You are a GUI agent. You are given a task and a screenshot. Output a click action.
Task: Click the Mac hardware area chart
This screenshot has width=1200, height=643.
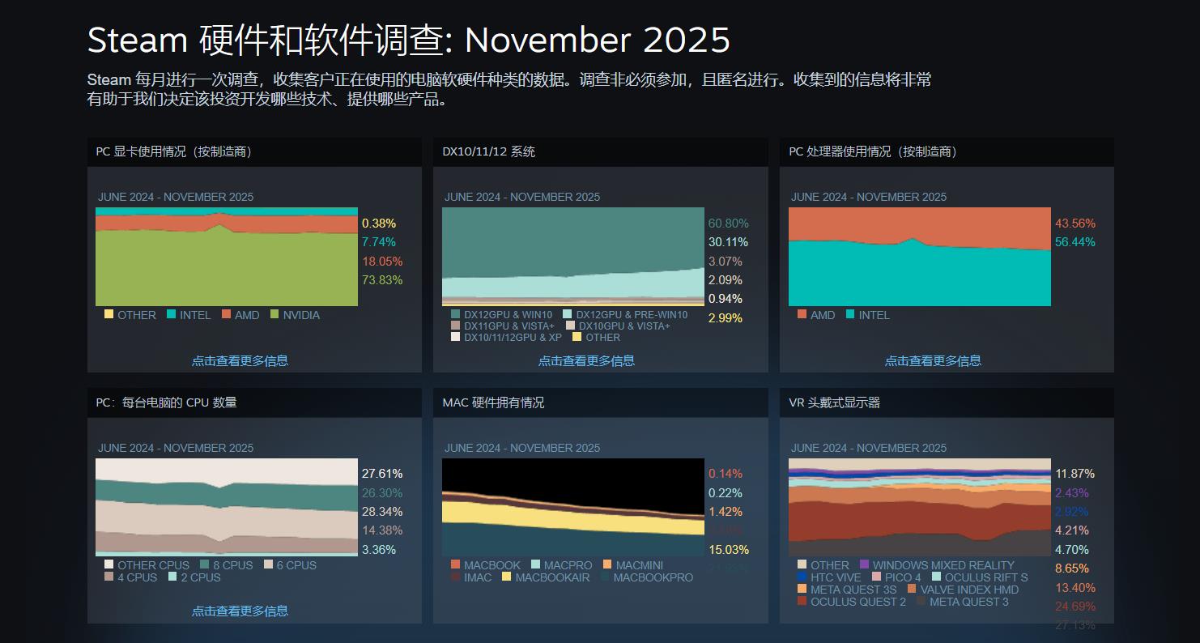(572, 507)
